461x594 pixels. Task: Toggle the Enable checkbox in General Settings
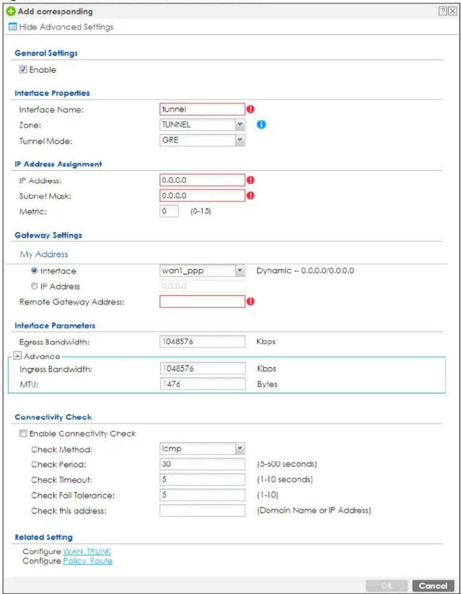23,70
